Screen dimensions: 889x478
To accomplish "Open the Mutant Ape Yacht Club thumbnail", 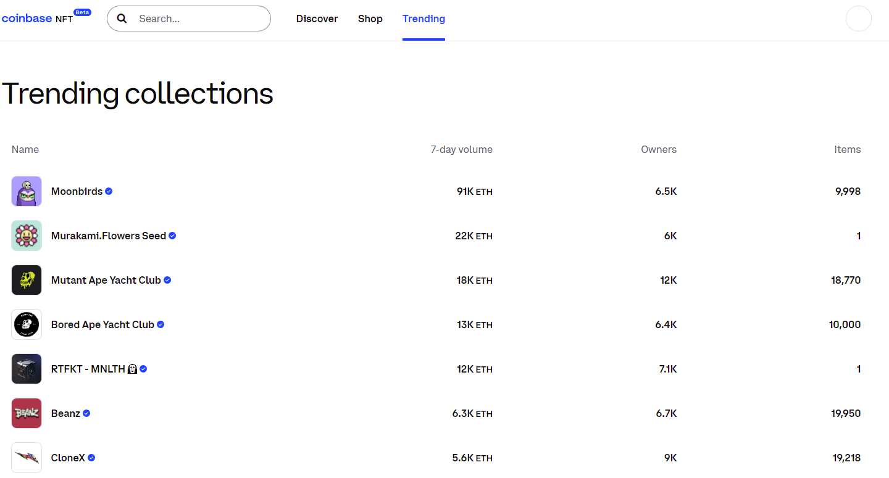I will (x=27, y=280).
